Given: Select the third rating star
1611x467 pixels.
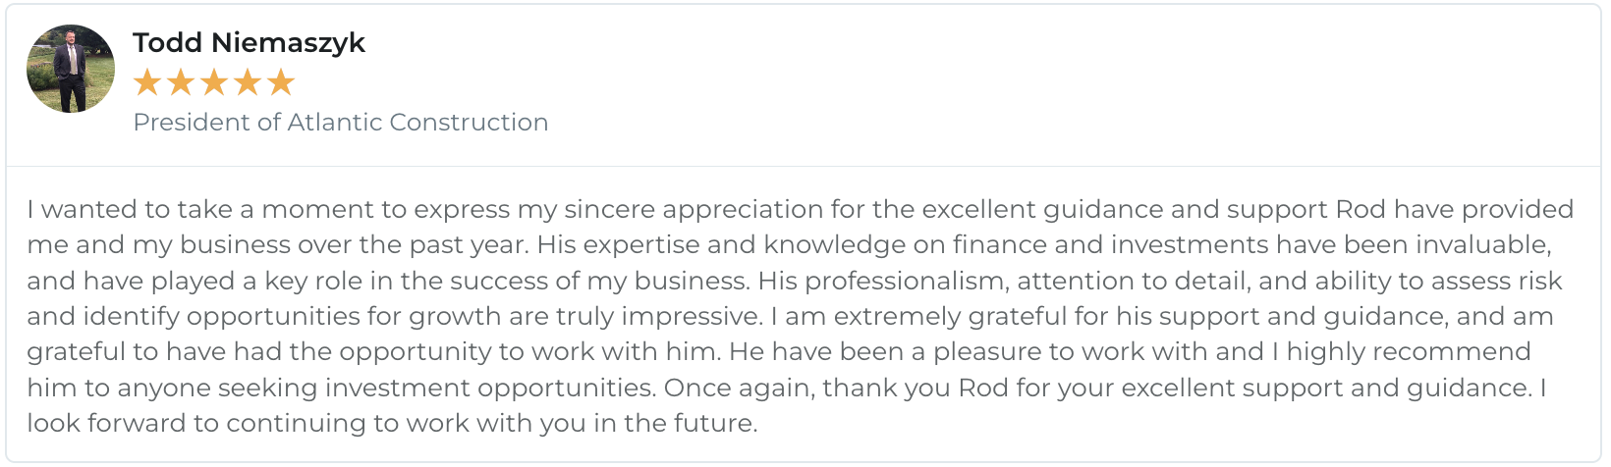Looking at the screenshot, I should 214,82.
